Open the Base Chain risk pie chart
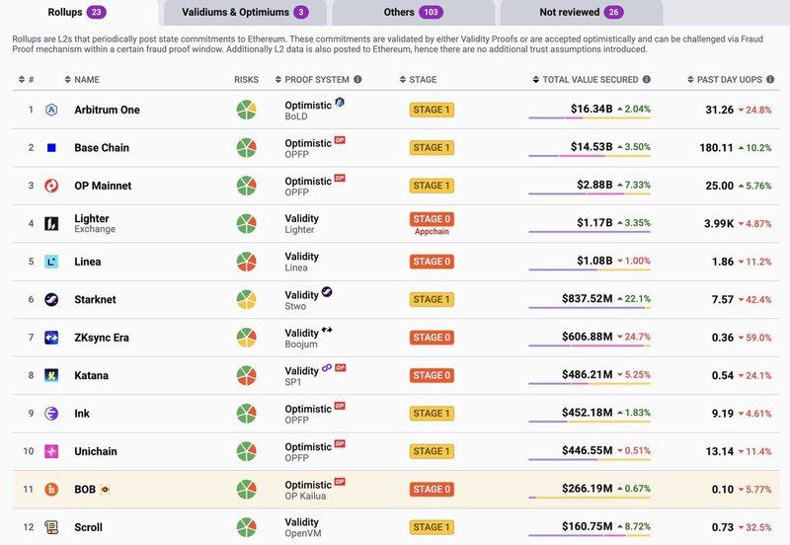This screenshot has height=545, width=790. pyautogui.click(x=246, y=148)
